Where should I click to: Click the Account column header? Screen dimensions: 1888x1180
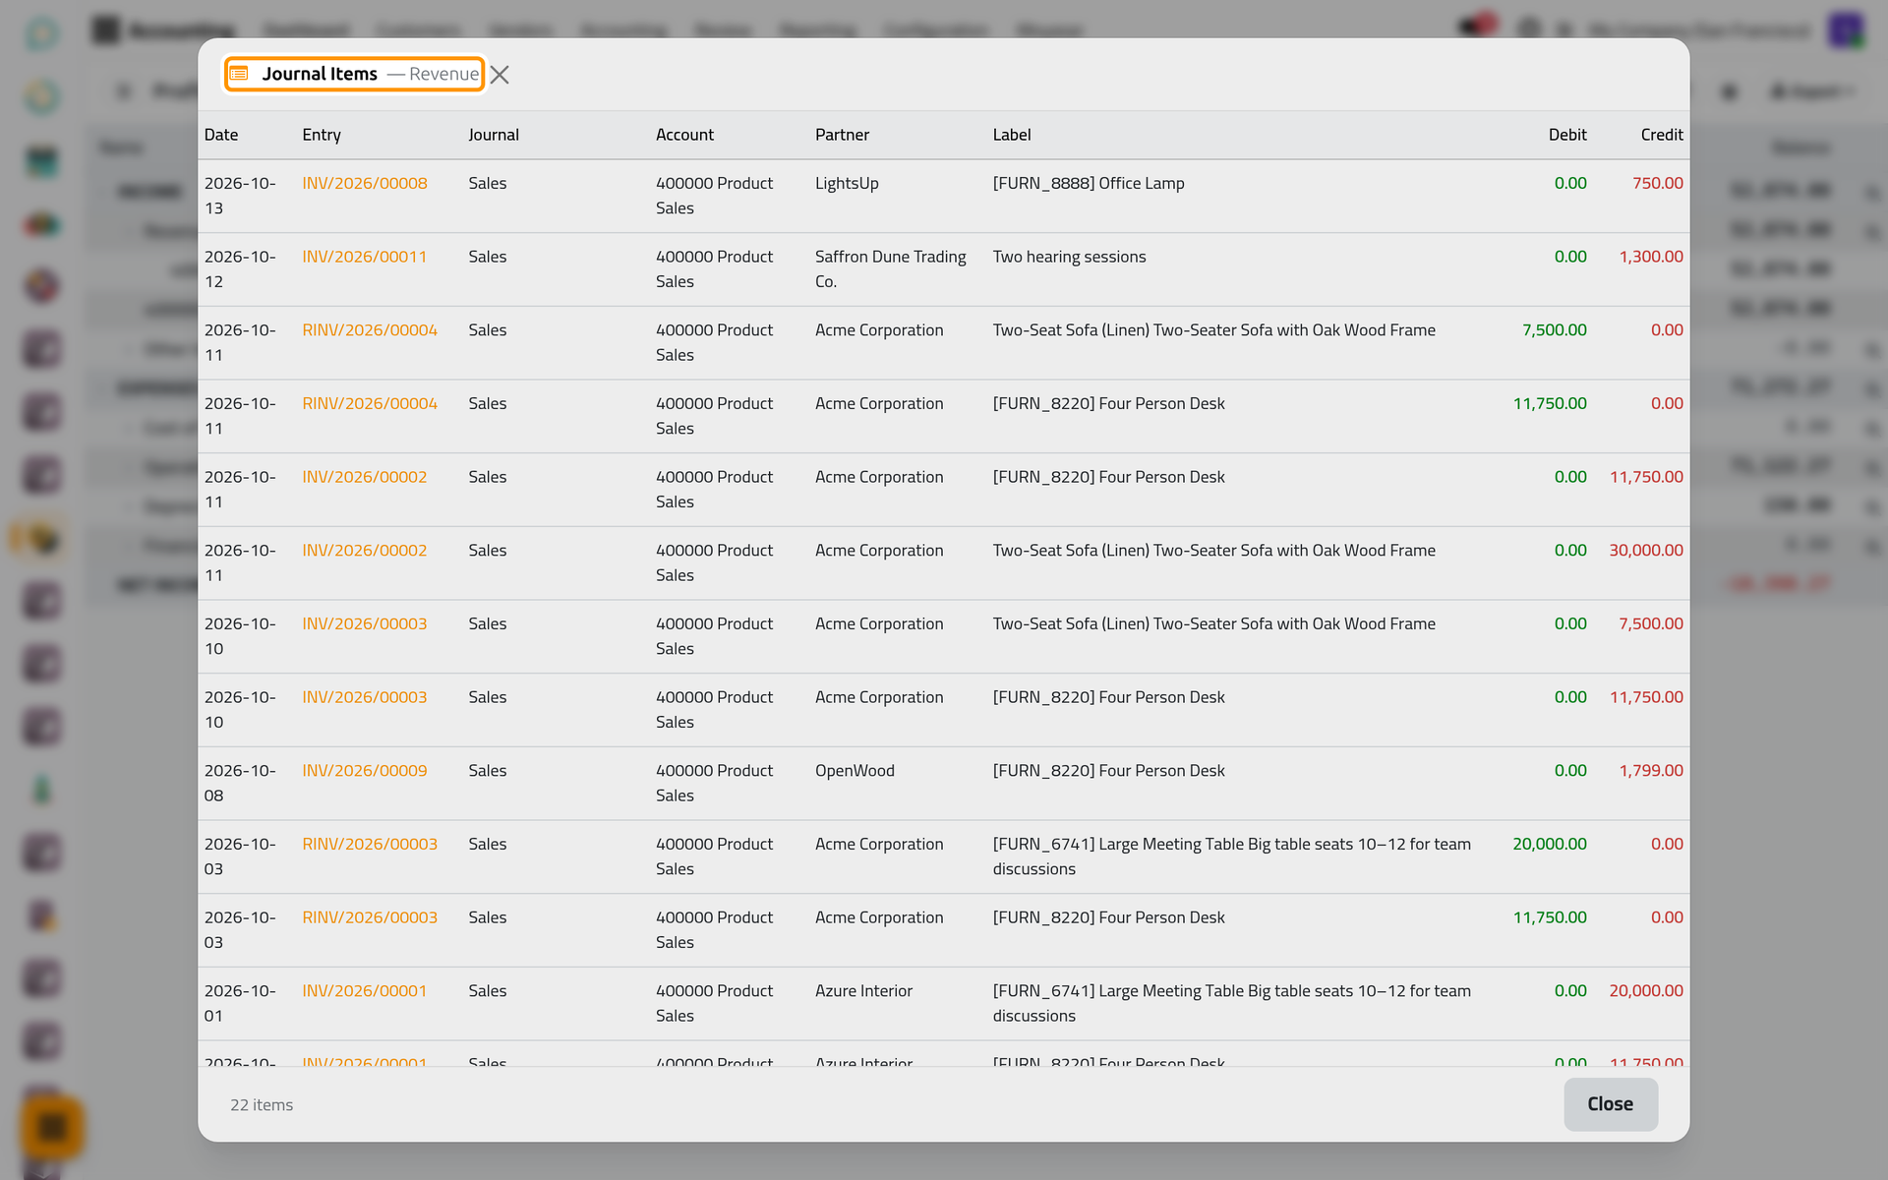pos(685,135)
